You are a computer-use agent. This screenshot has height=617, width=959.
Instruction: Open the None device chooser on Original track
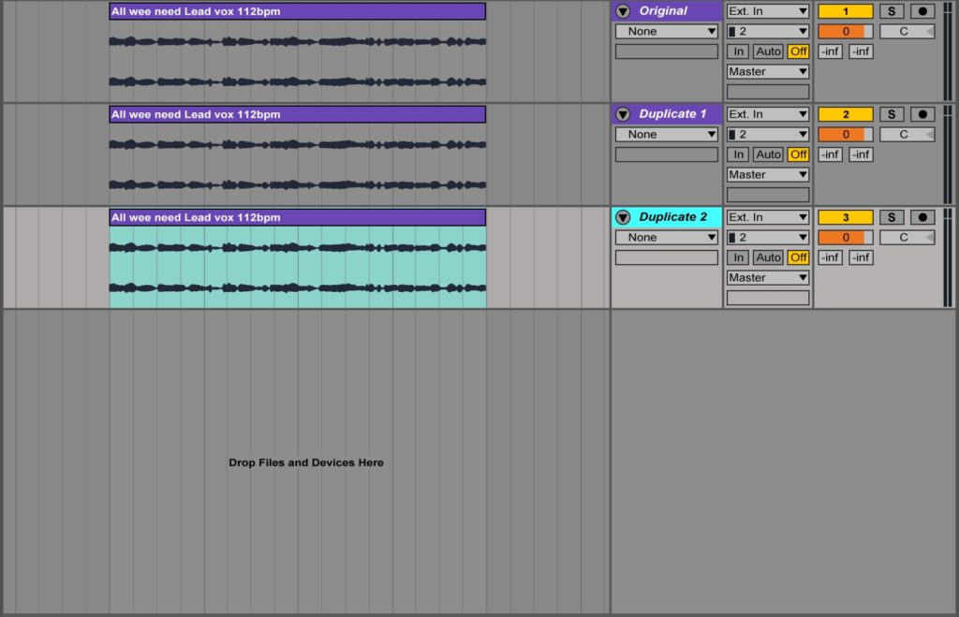click(x=666, y=31)
